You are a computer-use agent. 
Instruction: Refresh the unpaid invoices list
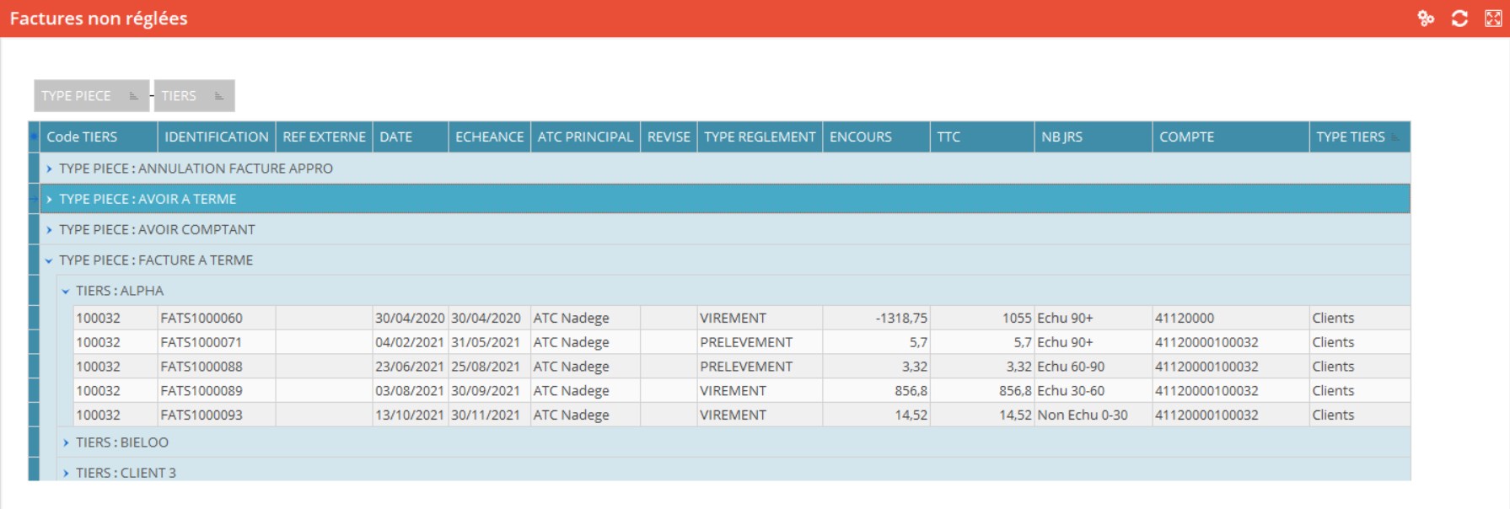tap(1459, 19)
